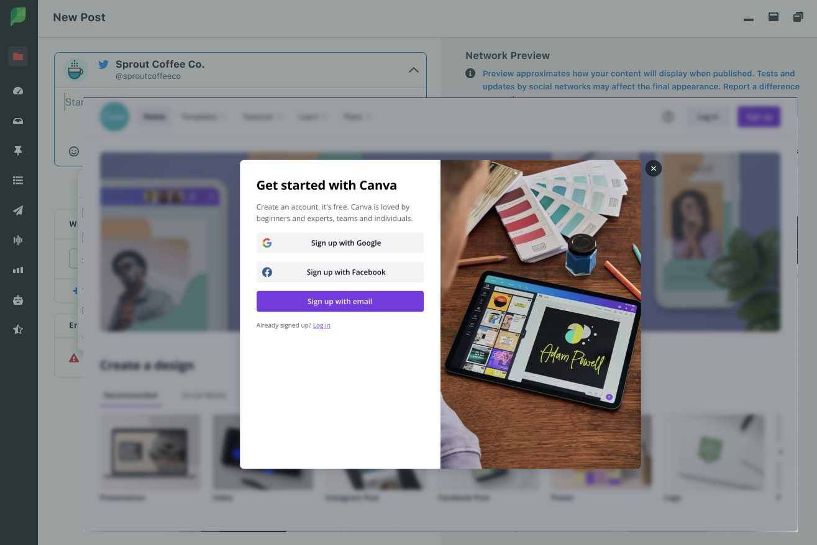Image resolution: width=817 pixels, height=545 pixels.
Task: Click the red warning triangle icon
Action: coord(74,358)
